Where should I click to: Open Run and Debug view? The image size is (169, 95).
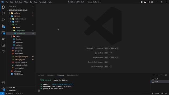click(3, 20)
